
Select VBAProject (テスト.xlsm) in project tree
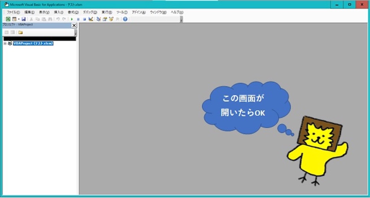point(33,44)
